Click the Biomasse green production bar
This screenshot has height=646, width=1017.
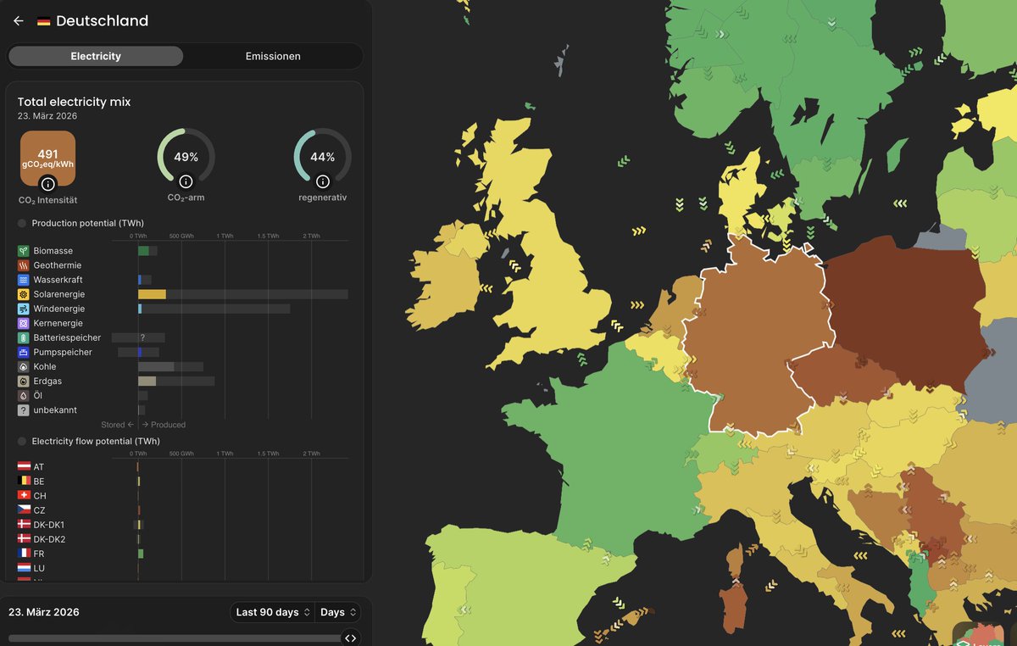[x=144, y=251]
